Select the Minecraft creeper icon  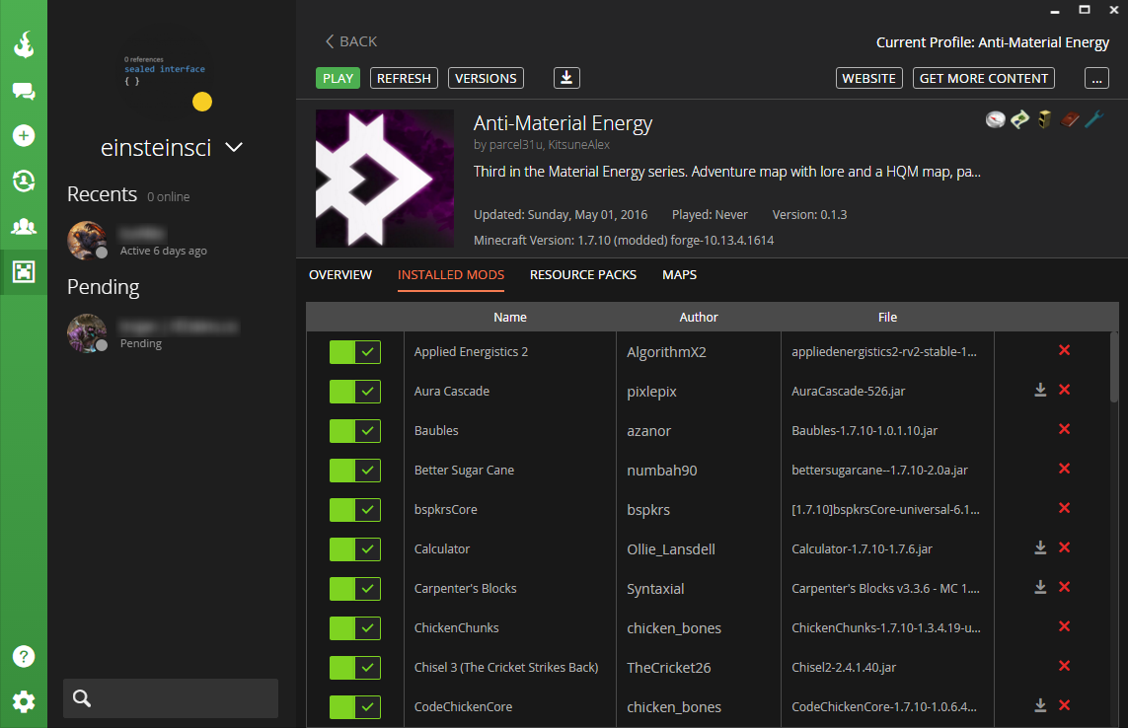tap(24, 271)
